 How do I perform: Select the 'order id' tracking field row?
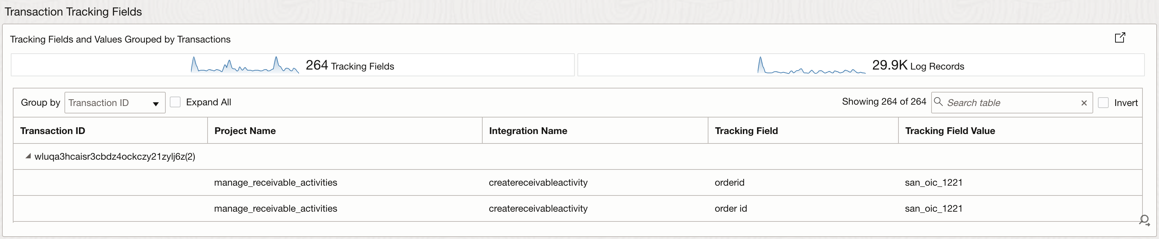coord(731,209)
